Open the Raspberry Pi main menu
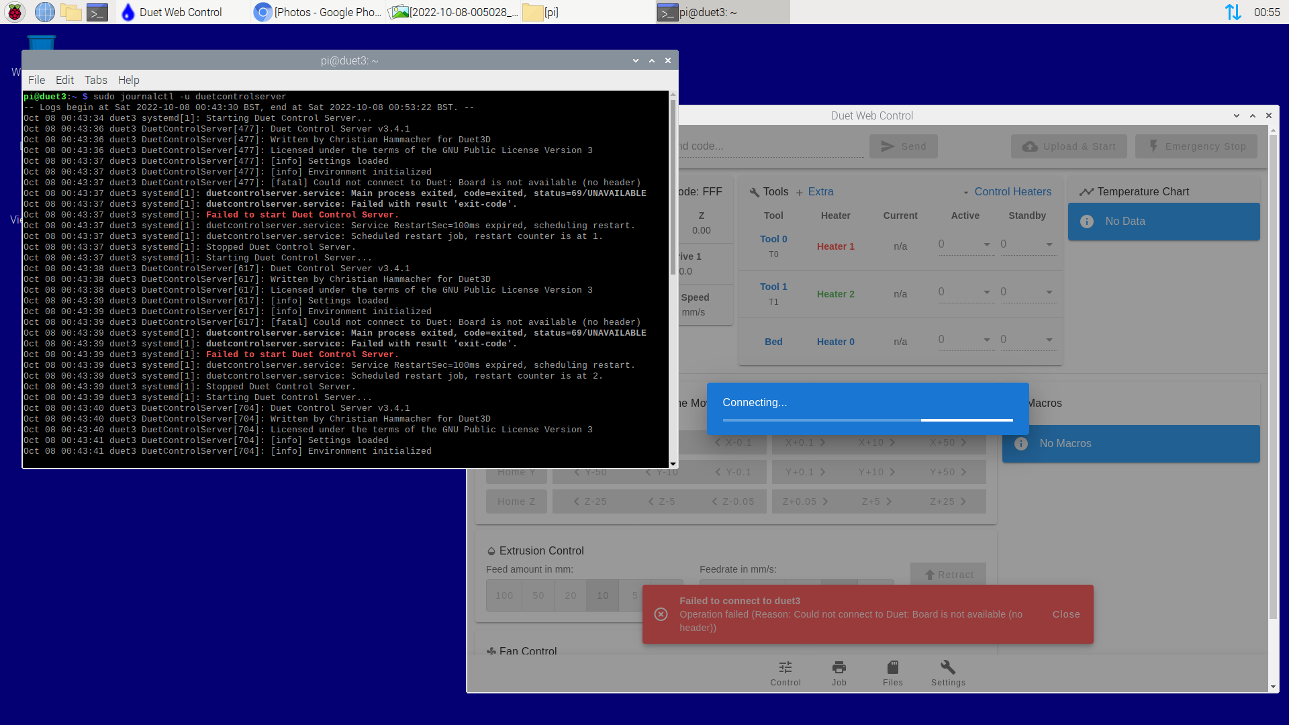The height and width of the screenshot is (725, 1289). 15,12
